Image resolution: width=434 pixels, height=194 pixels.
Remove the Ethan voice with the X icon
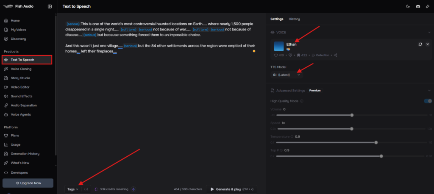pos(427,44)
